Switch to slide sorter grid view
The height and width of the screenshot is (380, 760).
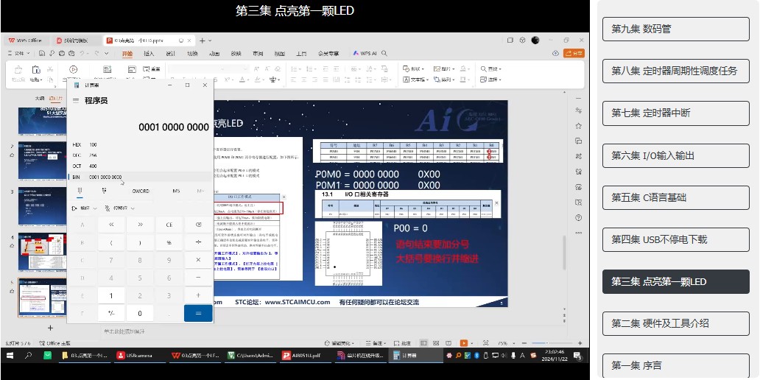[436, 342]
